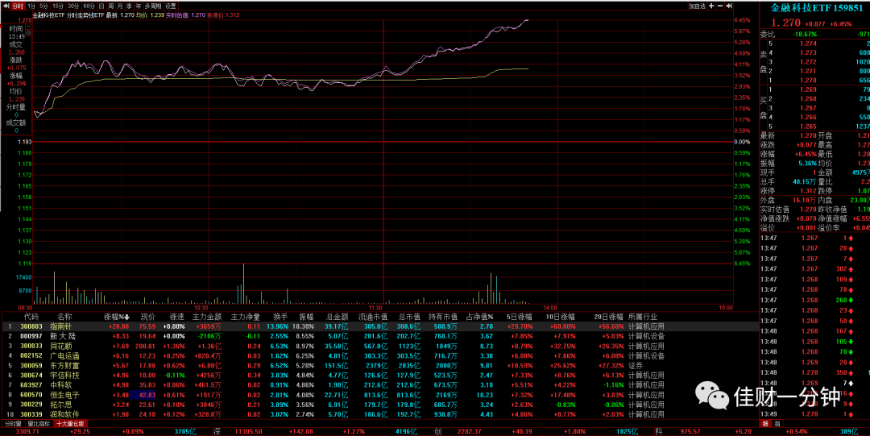Image resolution: width=870 pixels, height=436 pixels.
Task: Close the crosshair info box
Action: (x=28, y=26)
